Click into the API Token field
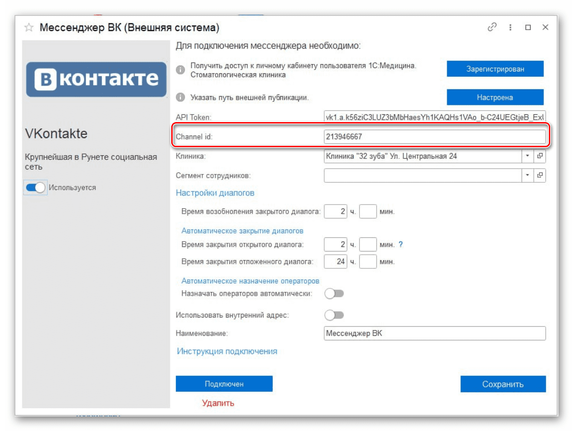Viewport: 573px width, 431px height. coord(435,117)
